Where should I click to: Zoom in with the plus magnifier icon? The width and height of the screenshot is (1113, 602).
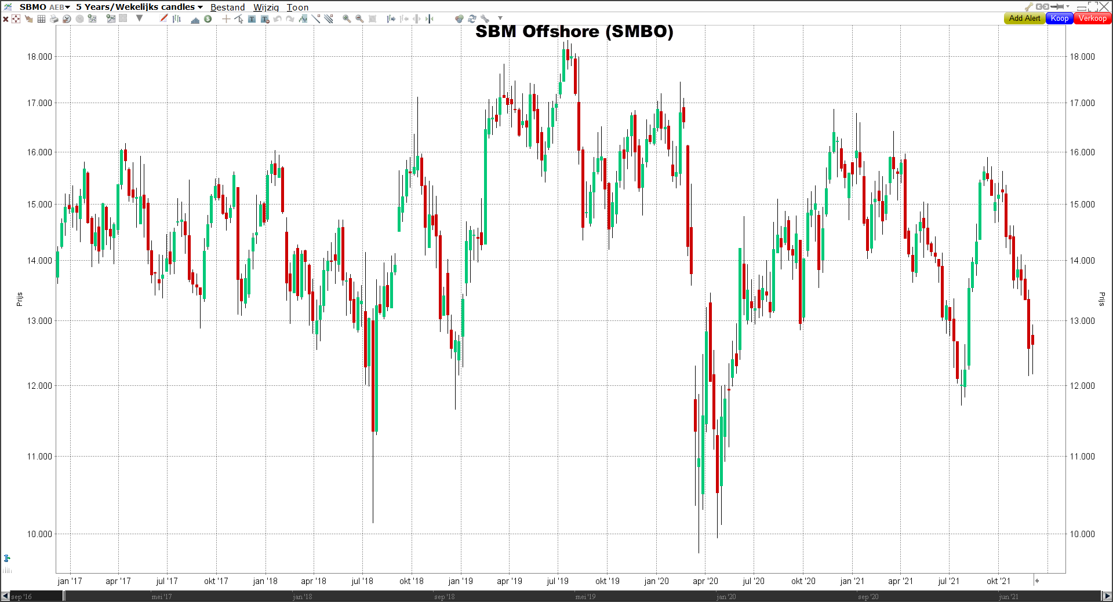(347, 19)
